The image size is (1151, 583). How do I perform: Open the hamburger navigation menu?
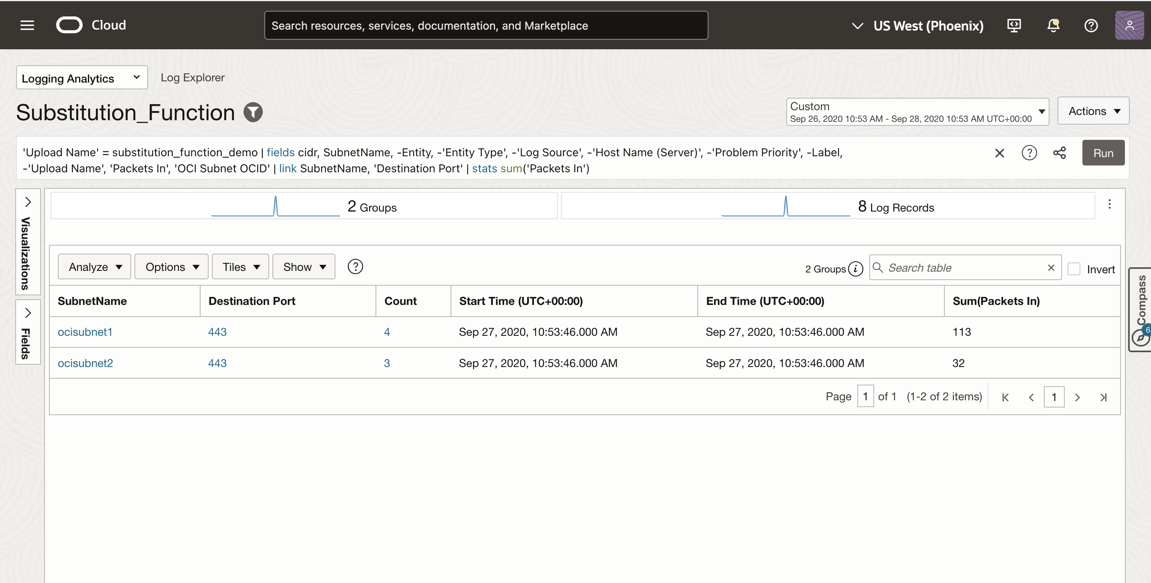click(x=27, y=26)
